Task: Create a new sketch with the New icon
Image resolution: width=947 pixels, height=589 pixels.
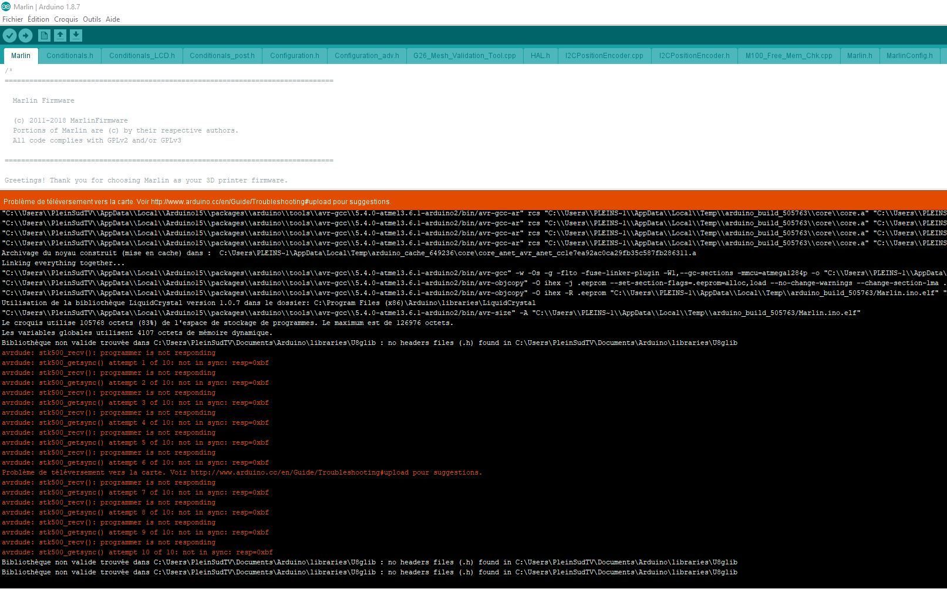Action: pyautogui.click(x=44, y=36)
